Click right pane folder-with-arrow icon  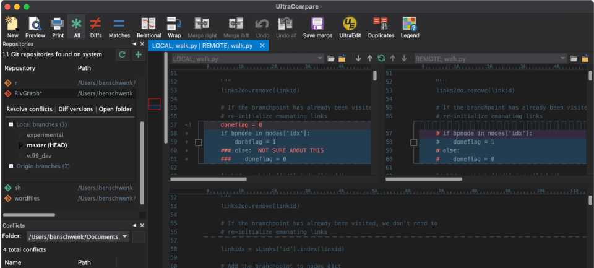click(585, 59)
